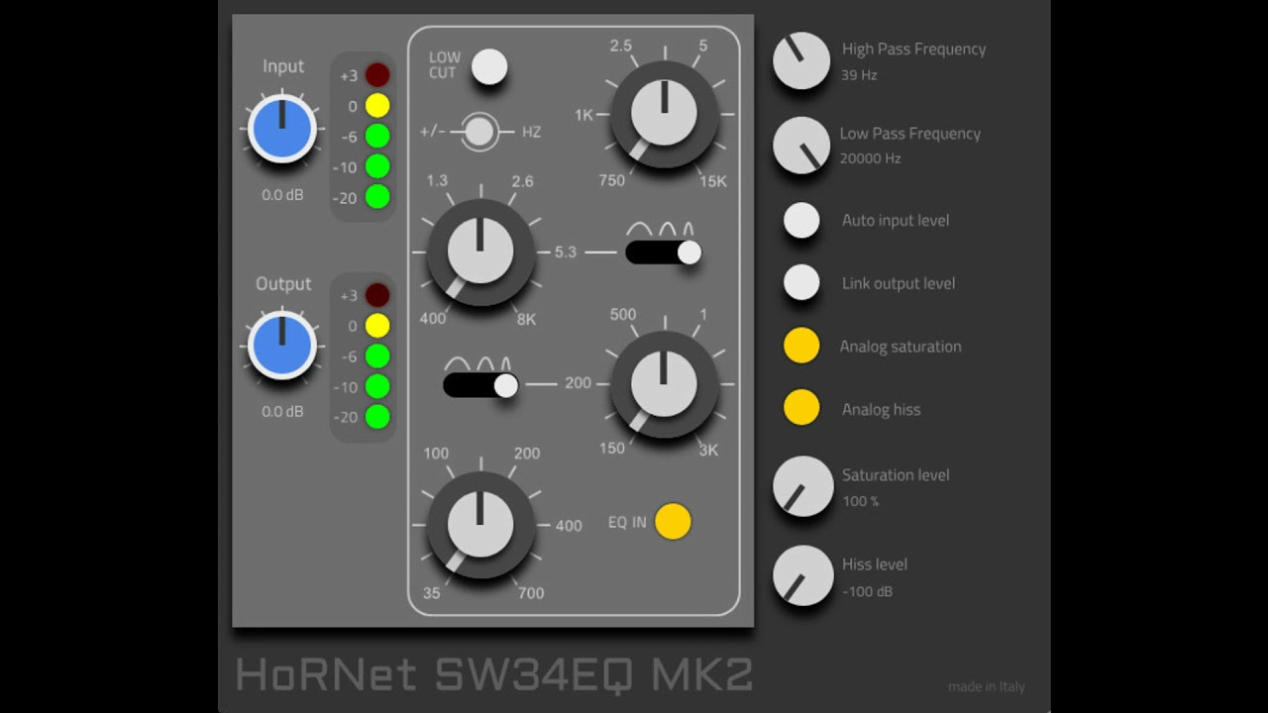Click the +/- Hz polarity control
1268x713 pixels.
coord(478,131)
